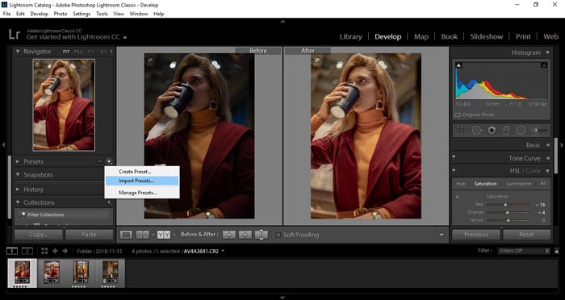Click the search icon in Filter Collections
This screenshot has height=300, width=565.
click(x=23, y=215)
